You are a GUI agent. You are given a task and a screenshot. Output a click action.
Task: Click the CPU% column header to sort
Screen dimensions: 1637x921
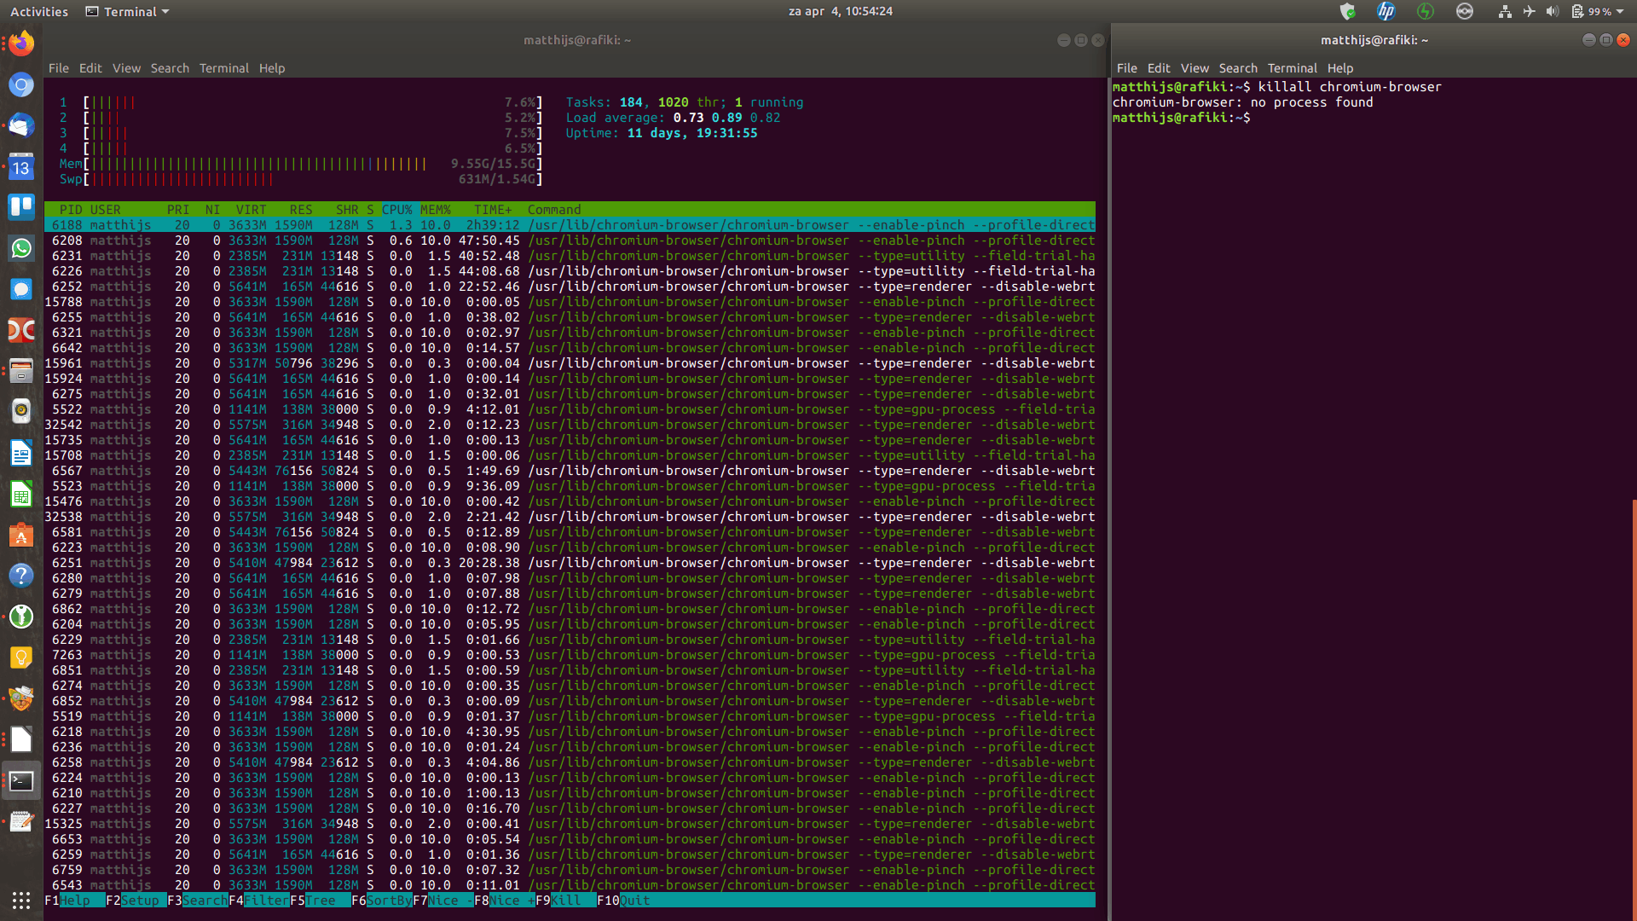click(x=396, y=210)
